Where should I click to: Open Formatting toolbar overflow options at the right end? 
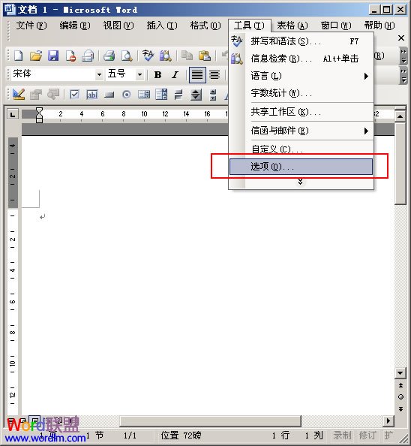coord(403,75)
